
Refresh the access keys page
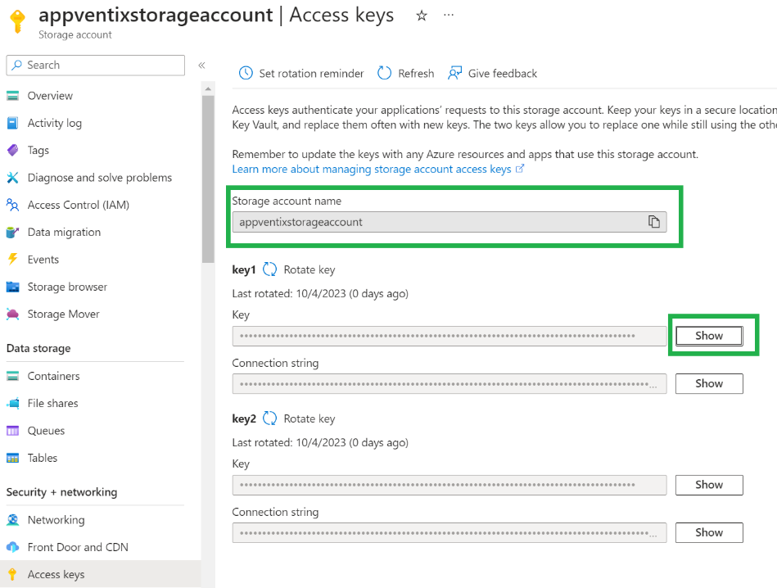pyautogui.click(x=406, y=74)
